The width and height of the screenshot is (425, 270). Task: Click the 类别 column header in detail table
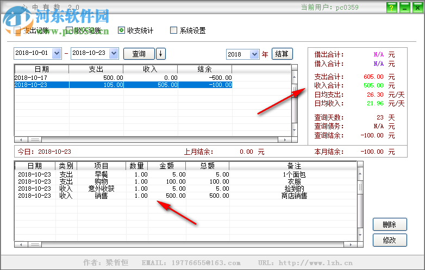(66, 166)
